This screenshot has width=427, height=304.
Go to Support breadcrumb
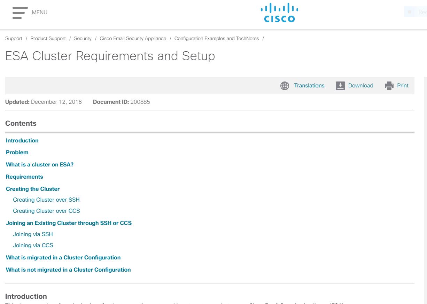point(14,39)
